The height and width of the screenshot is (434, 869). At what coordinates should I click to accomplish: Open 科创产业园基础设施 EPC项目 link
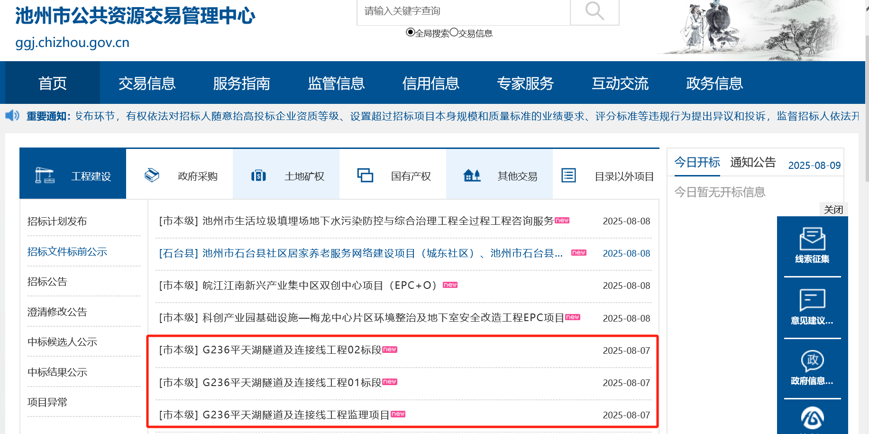[361, 318]
